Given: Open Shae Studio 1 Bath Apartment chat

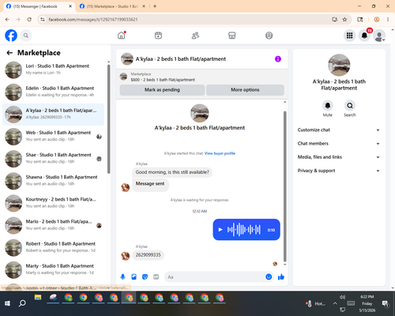Looking at the screenshot, I should [53, 159].
